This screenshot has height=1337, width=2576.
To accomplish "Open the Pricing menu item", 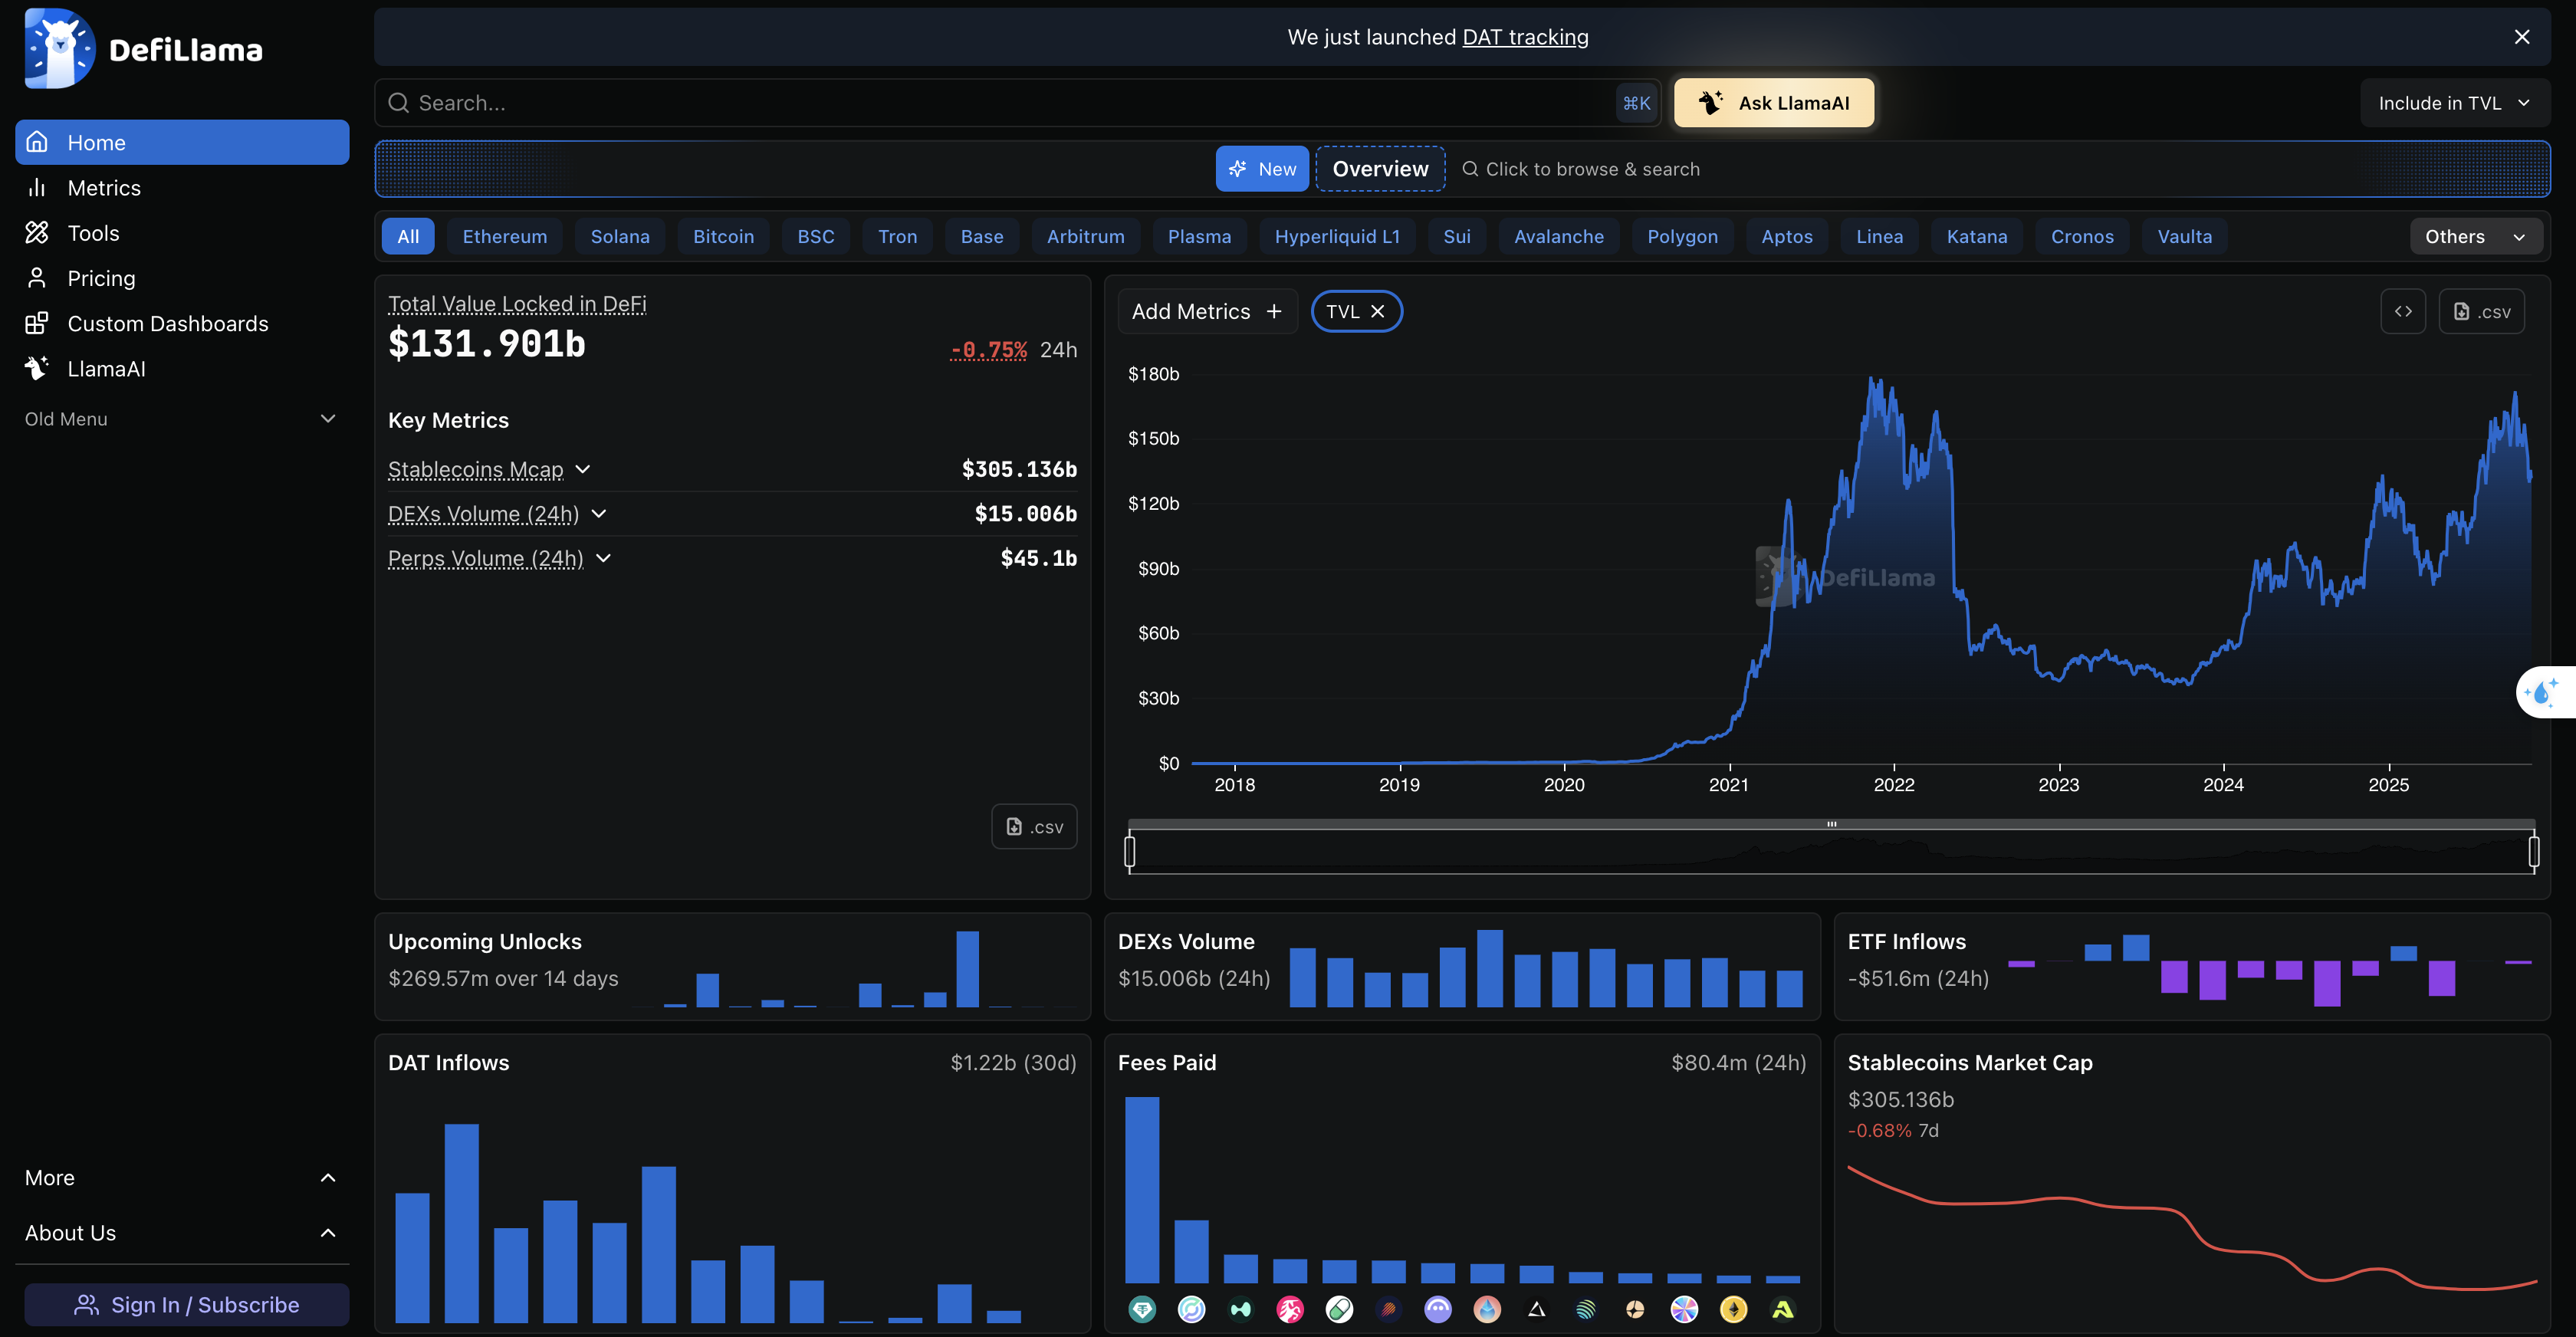I will pos(101,279).
